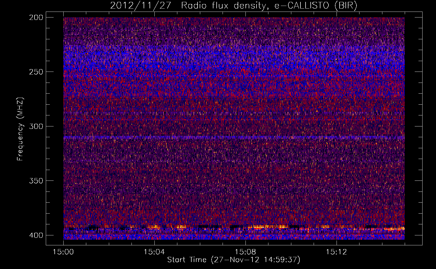436x269 pixels.
Task: Click the horizontal blue interference line near 310 MHz
Action: (x=234, y=137)
